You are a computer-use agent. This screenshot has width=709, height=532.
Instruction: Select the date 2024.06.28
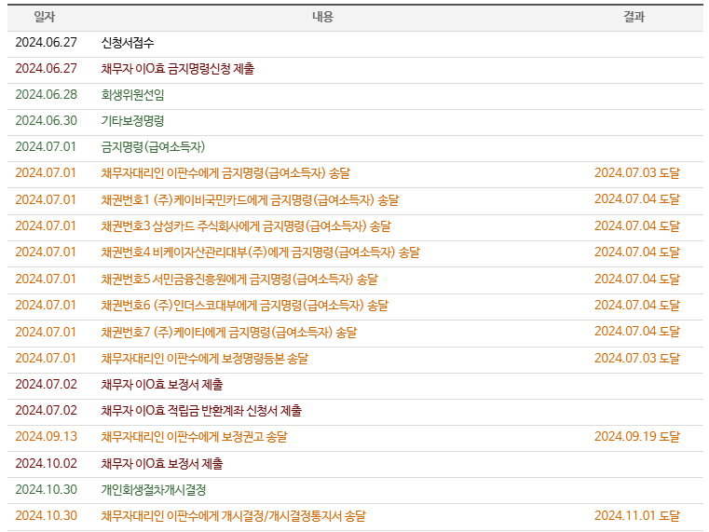click(x=47, y=95)
